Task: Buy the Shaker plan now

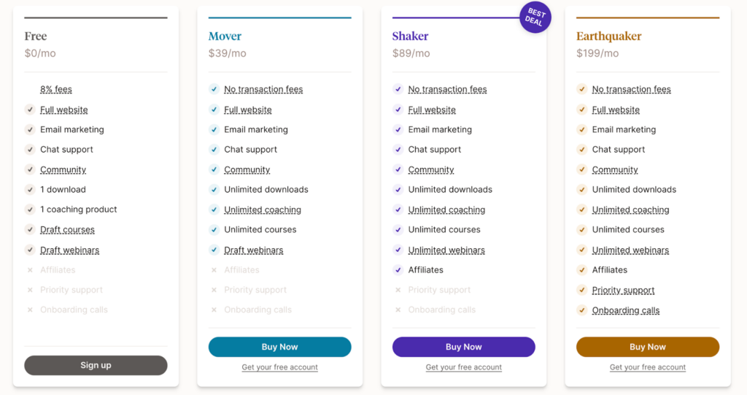Action: (463, 347)
